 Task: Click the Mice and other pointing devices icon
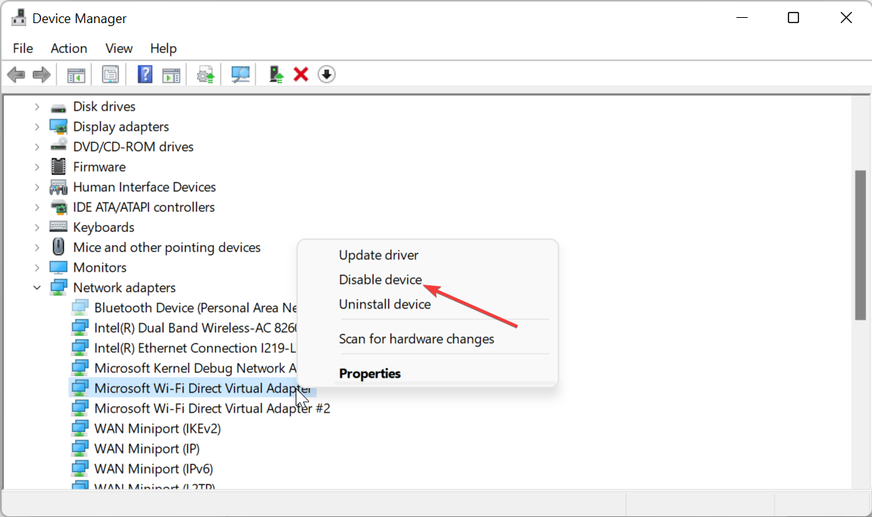pos(58,247)
